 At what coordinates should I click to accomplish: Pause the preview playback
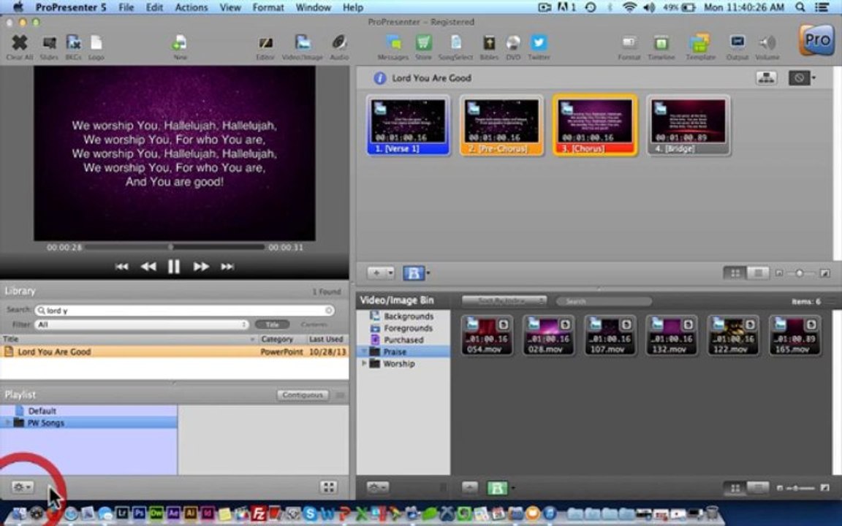pyautogui.click(x=173, y=267)
